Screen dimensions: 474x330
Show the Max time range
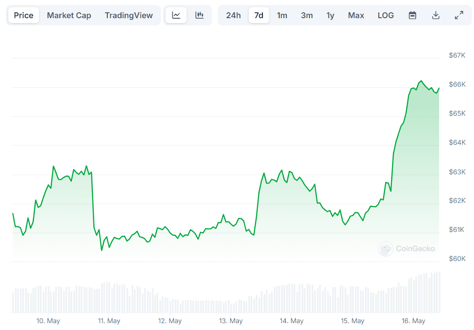click(356, 15)
